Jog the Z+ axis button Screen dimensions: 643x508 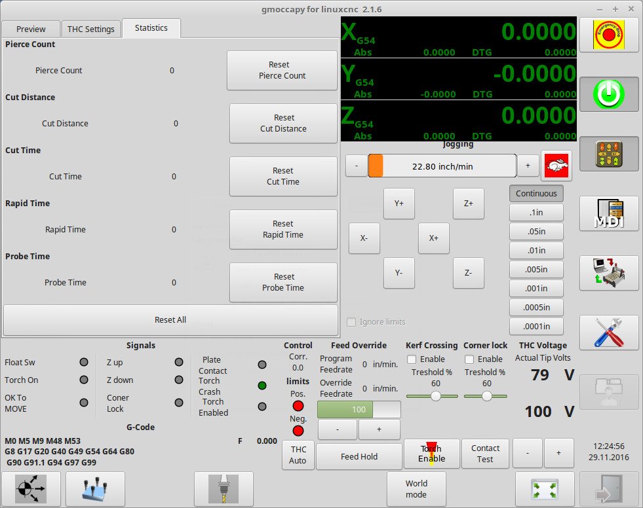click(469, 204)
